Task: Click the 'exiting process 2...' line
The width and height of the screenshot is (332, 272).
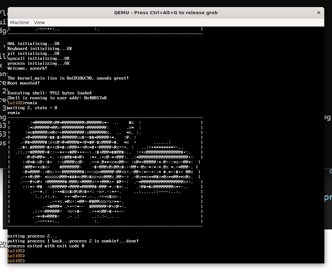Action: click(x=32, y=236)
